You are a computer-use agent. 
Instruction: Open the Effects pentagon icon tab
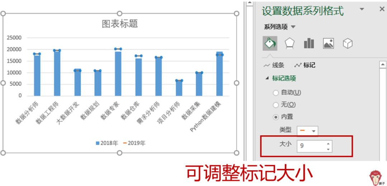[x=290, y=44]
